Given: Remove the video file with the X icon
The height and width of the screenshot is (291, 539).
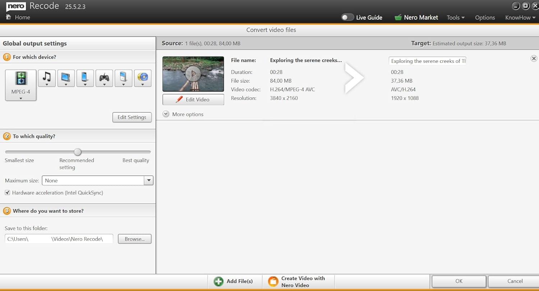Looking at the screenshot, I should pyautogui.click(x=534, y=59).
